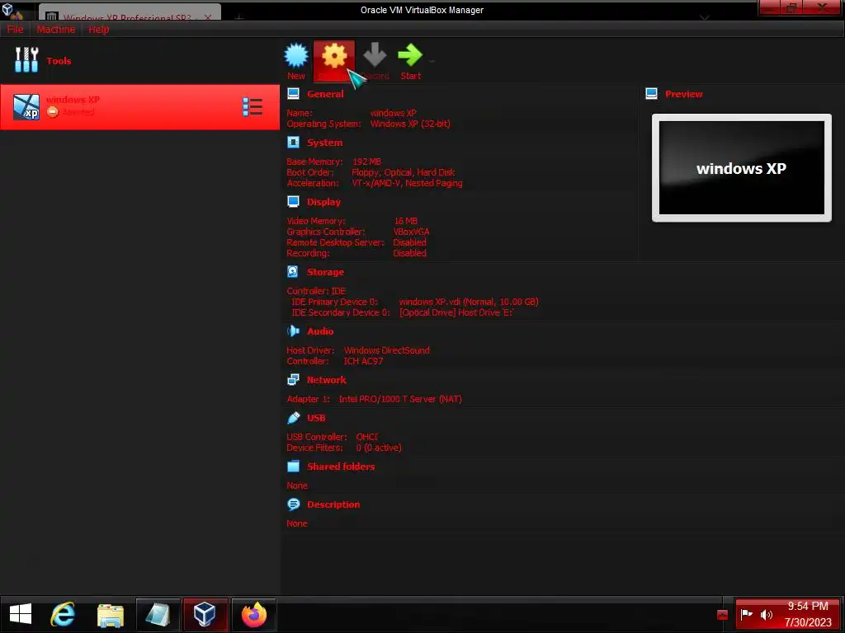Open File Explorer from the taskbar
Image resolution: width=845 pixels, height=633 pixels.
[x=110, y=615]
